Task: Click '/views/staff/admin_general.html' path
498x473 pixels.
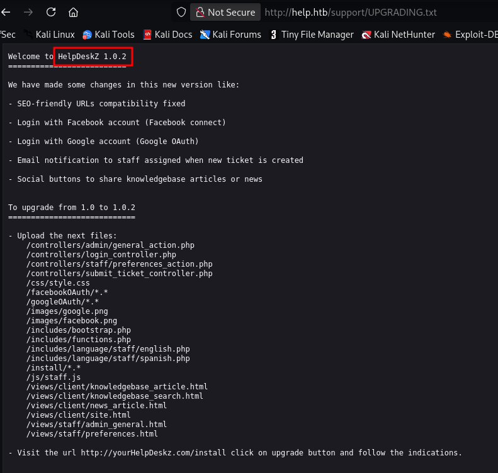Action: click(96, 425)
